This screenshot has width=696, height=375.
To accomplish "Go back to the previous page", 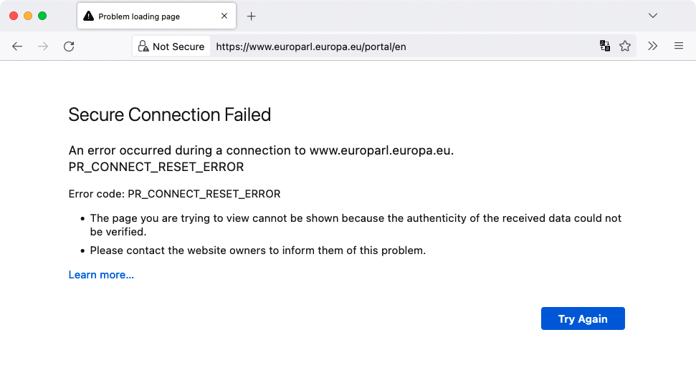I will point(17,46).
